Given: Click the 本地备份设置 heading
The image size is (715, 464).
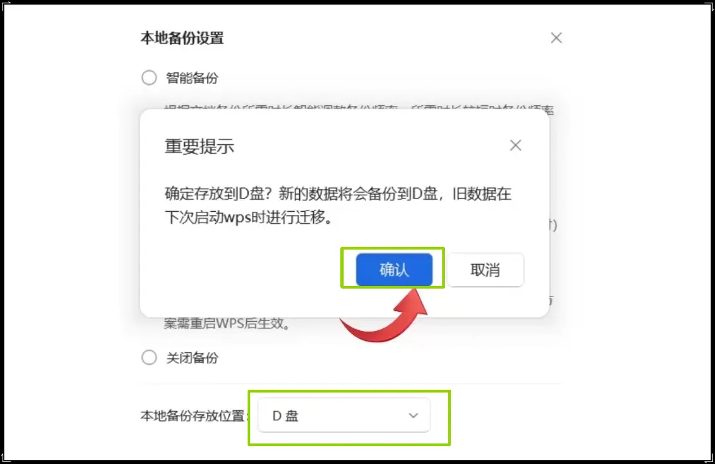Looking at the screenshot, I should [182, 38].
